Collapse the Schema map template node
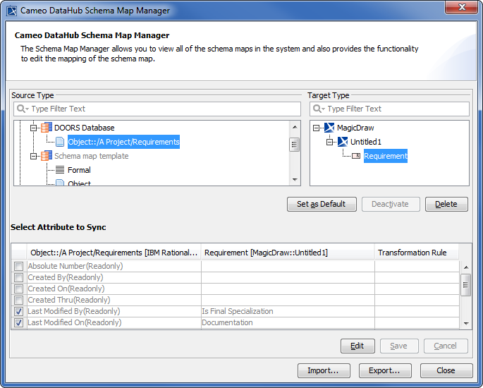Screen dimensions: 483x388 pyautogui.click(x=33, y=156)
